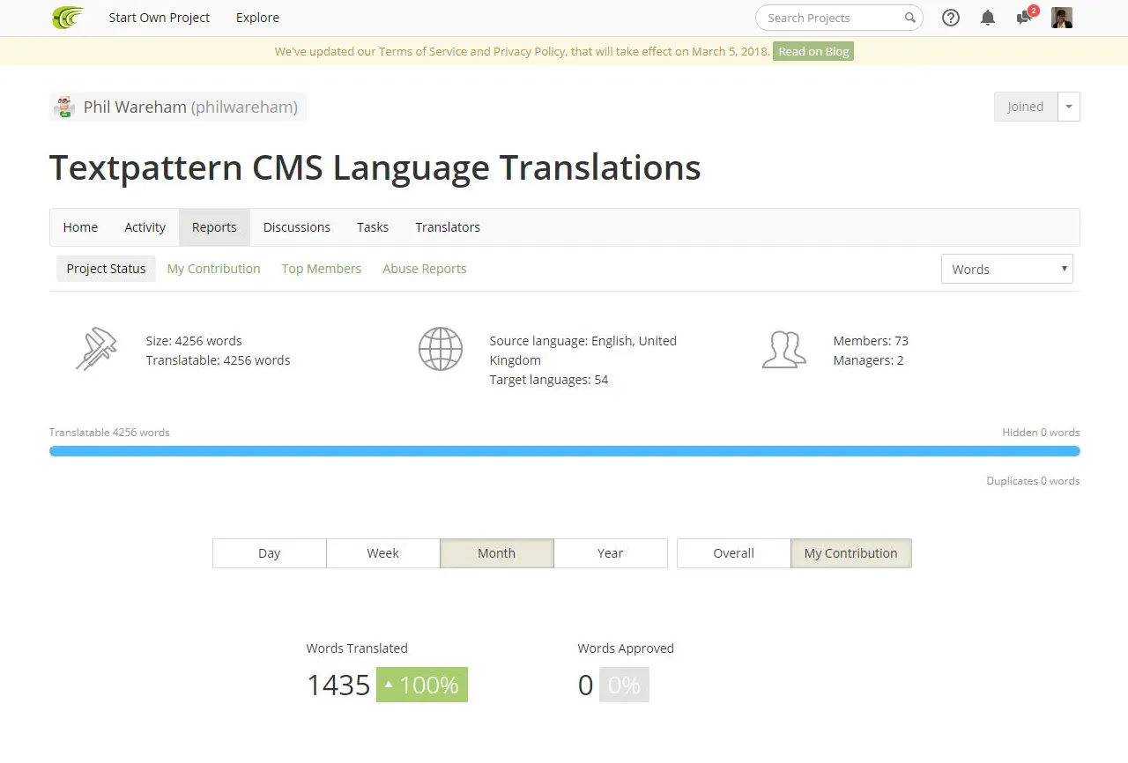Open the Words unit dropdown
The height and width of the screenshot is (763, 1128).
1007,270
